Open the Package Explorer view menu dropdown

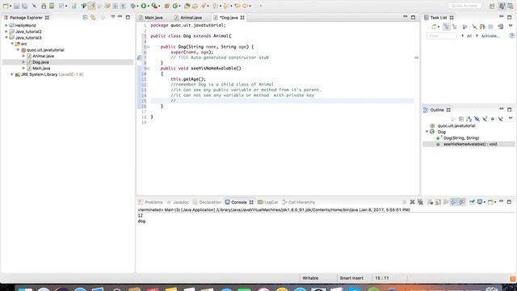click(113, 17)
